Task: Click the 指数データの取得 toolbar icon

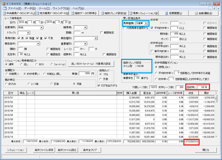Action: point(73,13)
